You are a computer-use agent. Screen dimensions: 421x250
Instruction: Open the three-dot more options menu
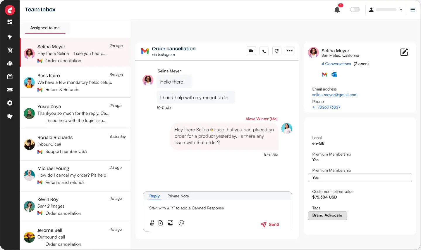tap(290, 51)
